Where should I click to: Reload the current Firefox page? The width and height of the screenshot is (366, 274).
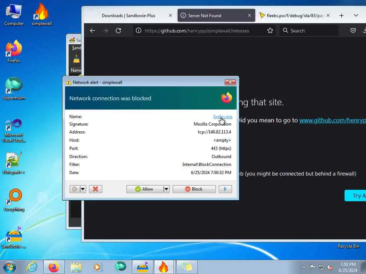pyautogui.click(x=118, y=31)
